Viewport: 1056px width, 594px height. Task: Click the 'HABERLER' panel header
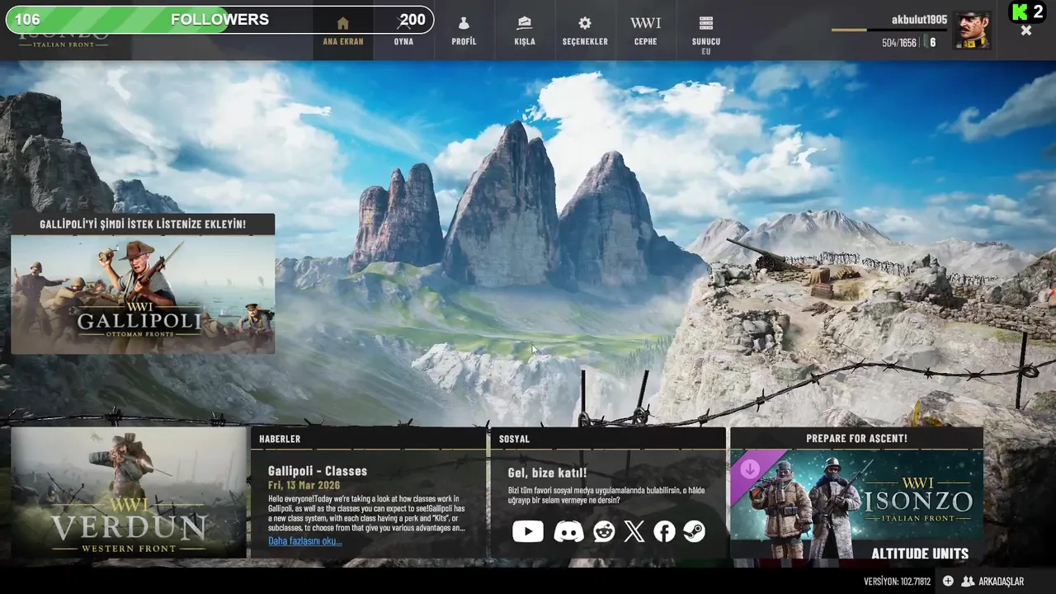coord(280,439)
